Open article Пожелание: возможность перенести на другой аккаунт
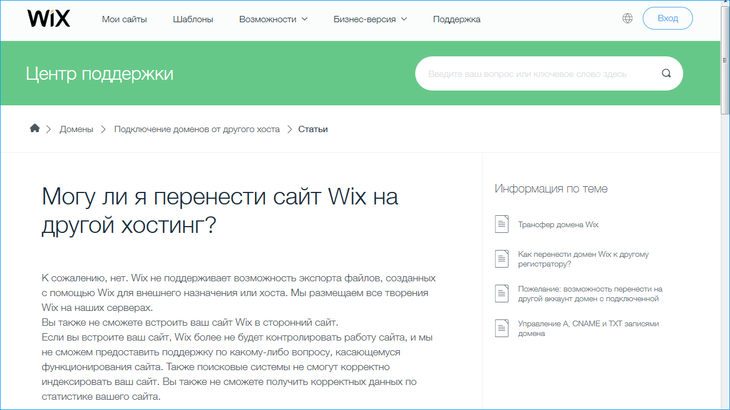The image size is (730, 410). (x=590, y=294)
